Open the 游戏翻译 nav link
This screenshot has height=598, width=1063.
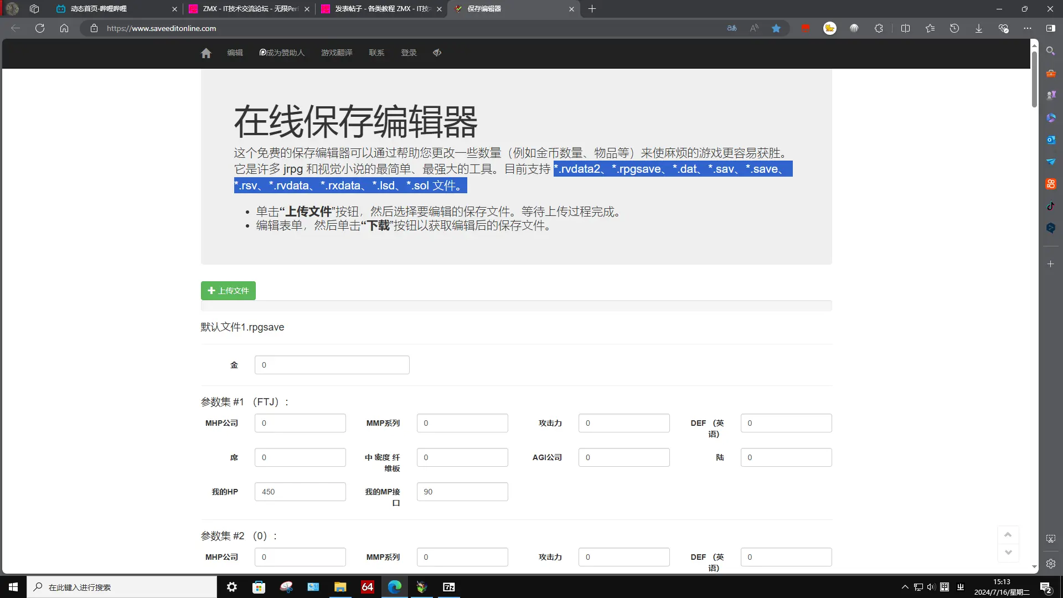coord(337,53)
